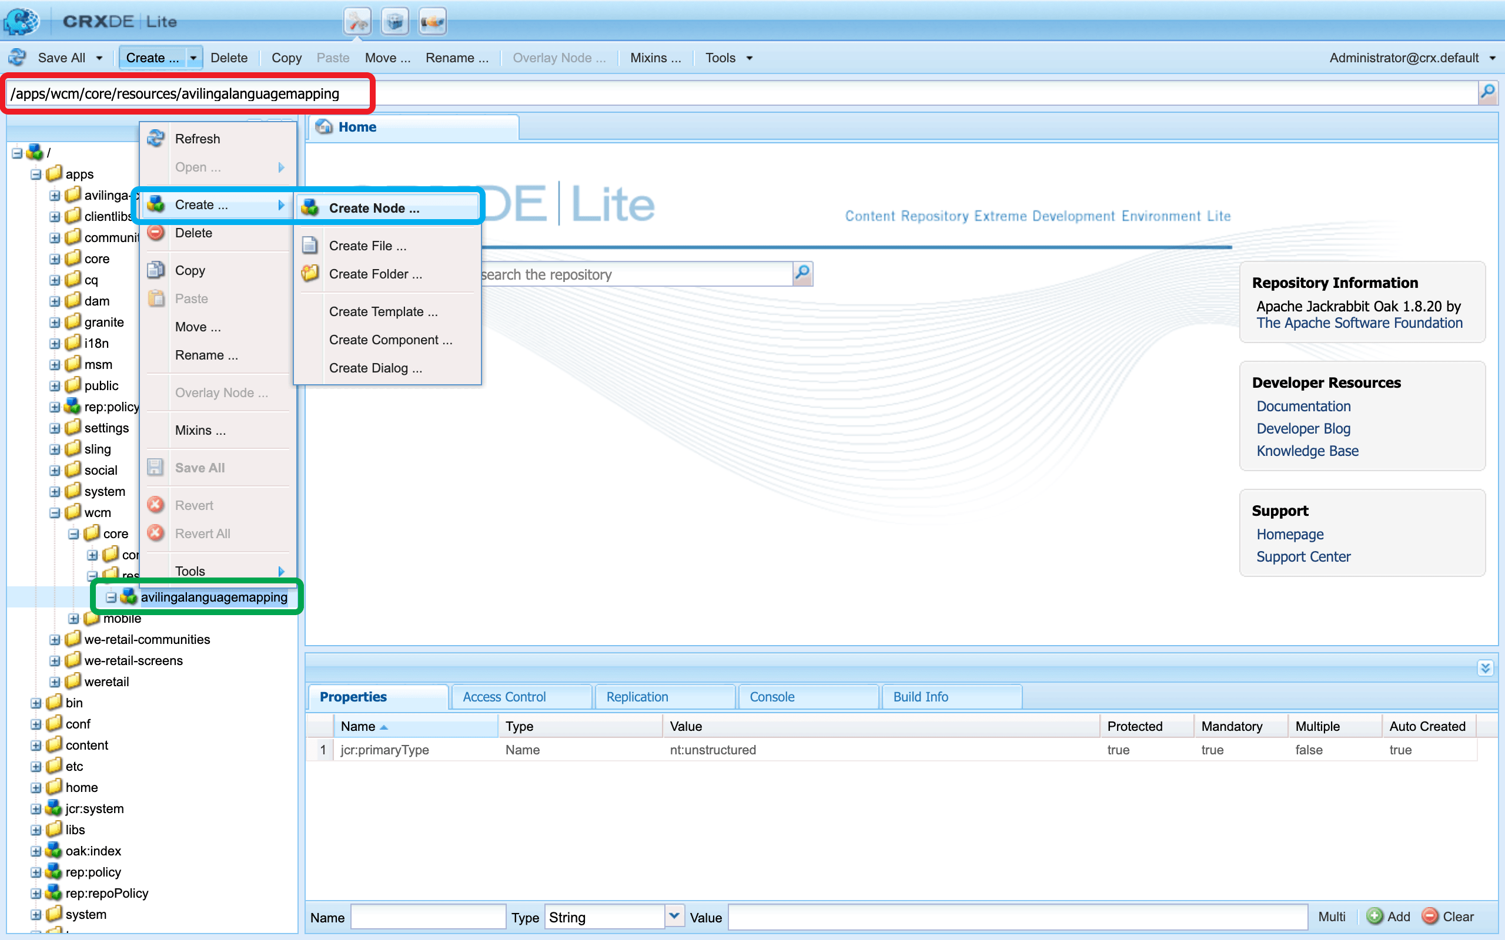Click the property Value input field
The height and width of the screenshot is (940, 1505).
click(x=1017, y=916)
